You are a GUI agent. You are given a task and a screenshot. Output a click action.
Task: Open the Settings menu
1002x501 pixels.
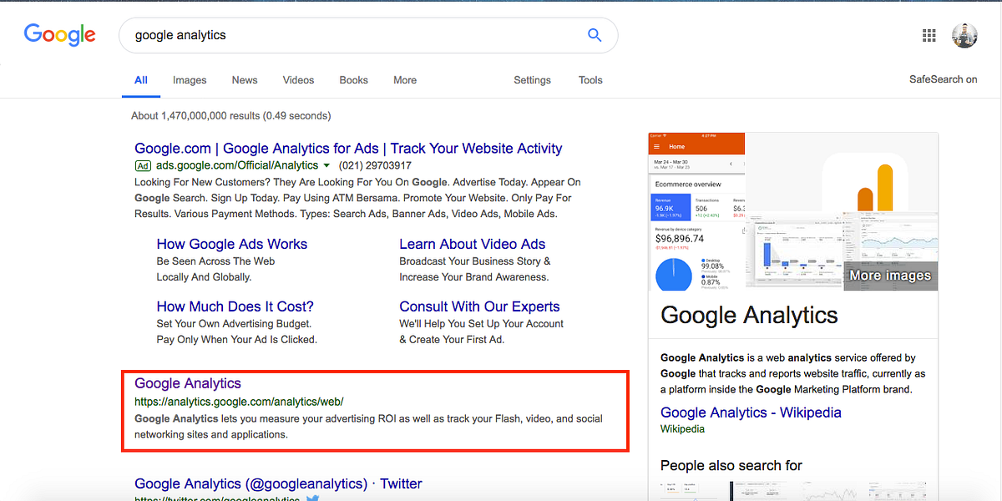coord(532,79)
